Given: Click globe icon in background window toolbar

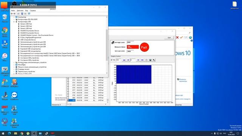Looking at the screenshot, I should coord(190,37).
